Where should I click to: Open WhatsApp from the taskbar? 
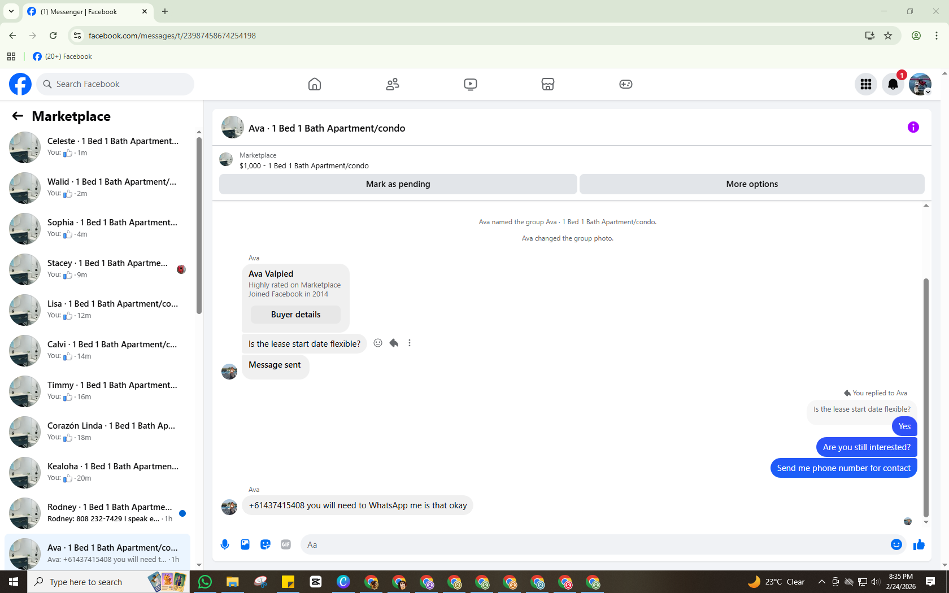(205, 582)
